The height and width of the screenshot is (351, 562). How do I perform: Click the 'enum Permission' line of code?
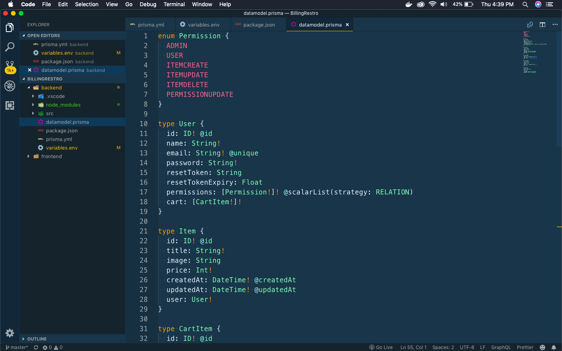pyautogui.click(x=194, y=36)
